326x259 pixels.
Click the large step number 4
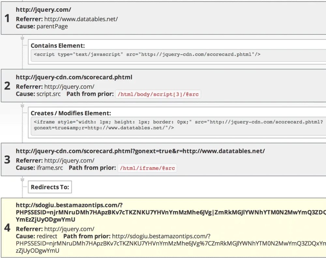coord(7,228)
